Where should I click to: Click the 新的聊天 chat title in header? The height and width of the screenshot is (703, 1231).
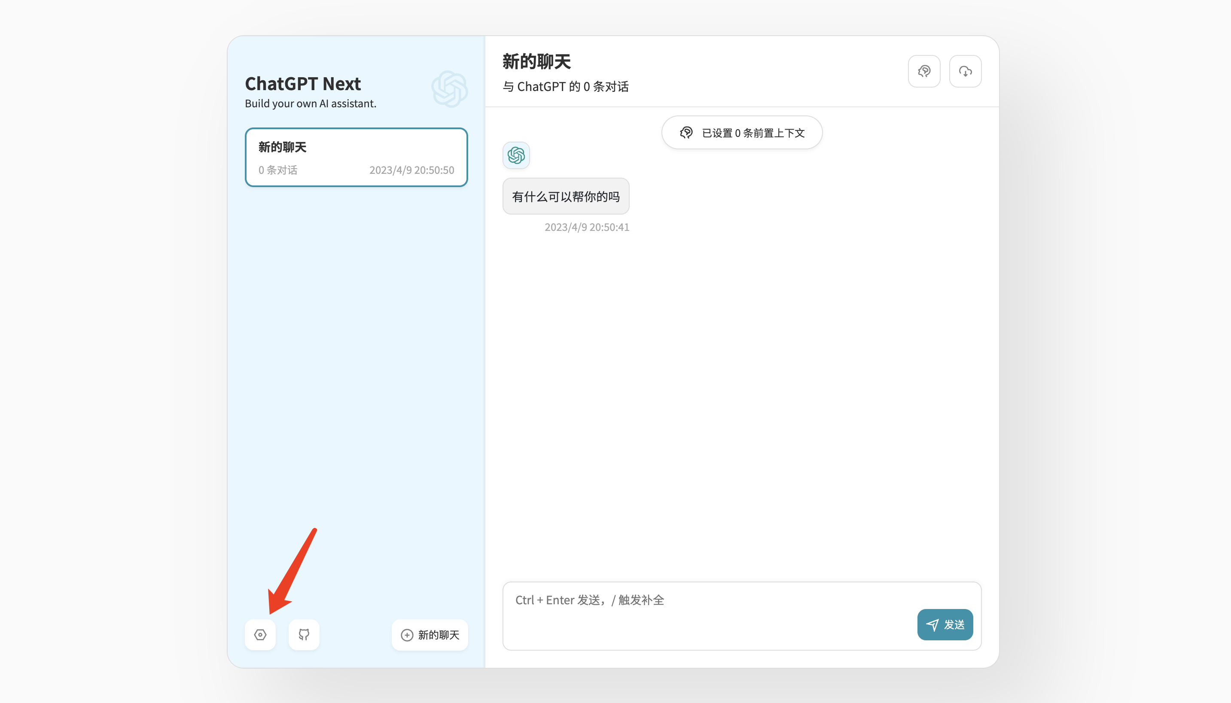coord(536,62)
